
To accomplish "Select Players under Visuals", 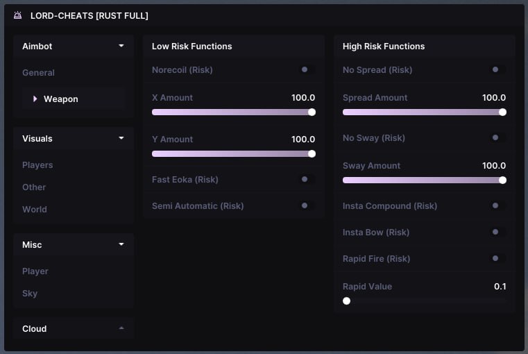I will pos(37,165).
